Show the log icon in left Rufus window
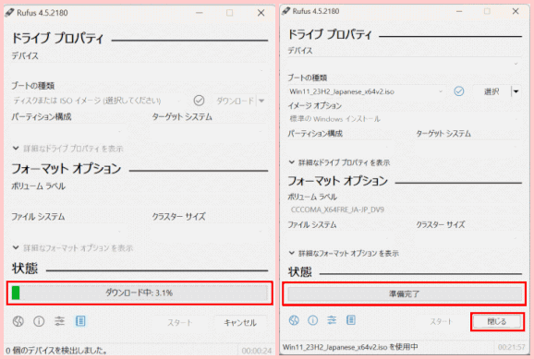The width and height of the screenshot is (534, 359). point(80,321)
